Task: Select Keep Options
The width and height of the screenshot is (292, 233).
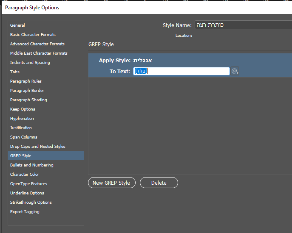Action: point(46,109)
